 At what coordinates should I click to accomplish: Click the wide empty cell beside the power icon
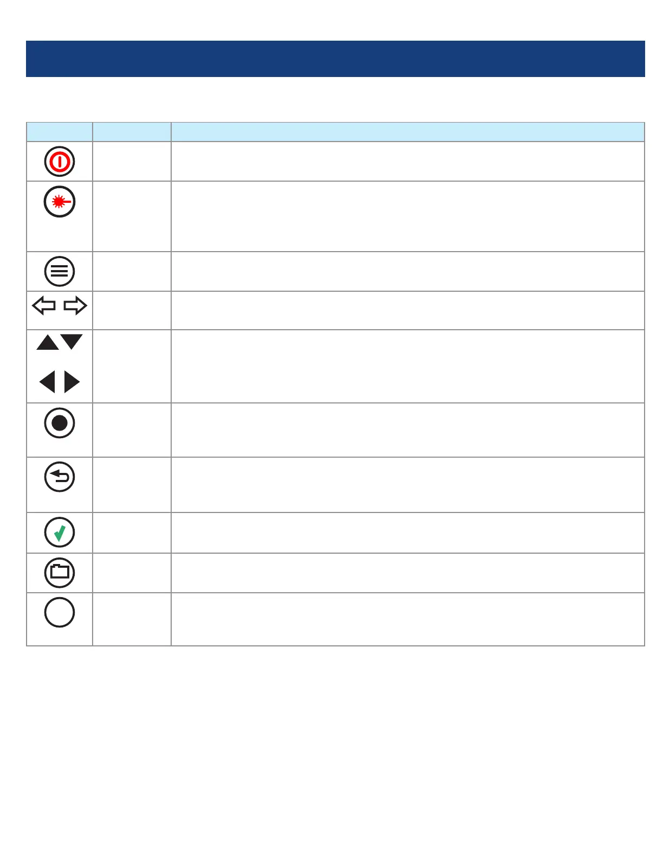[407, 162]
